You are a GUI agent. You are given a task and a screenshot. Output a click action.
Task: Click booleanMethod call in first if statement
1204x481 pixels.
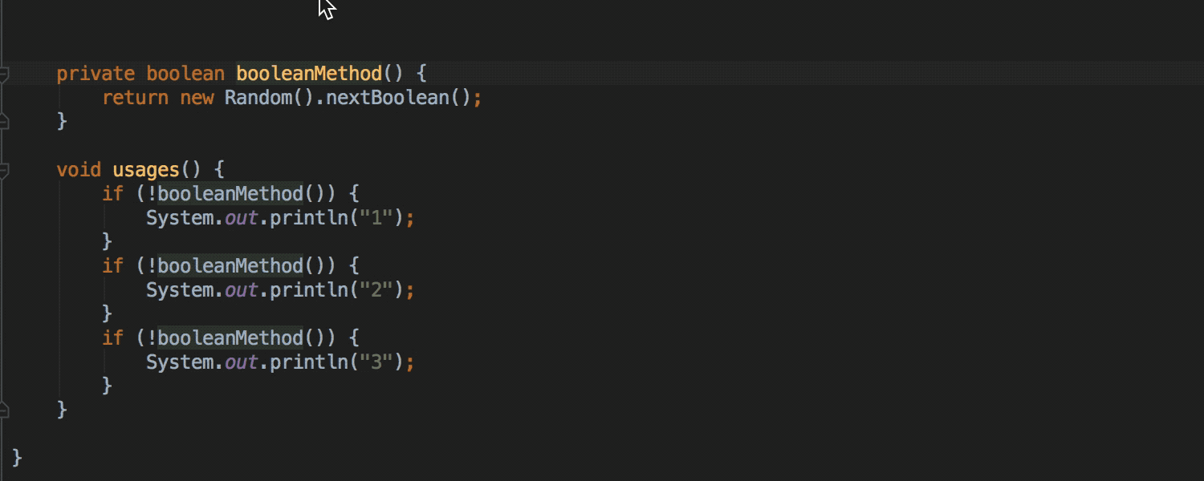tap(230, 194)
